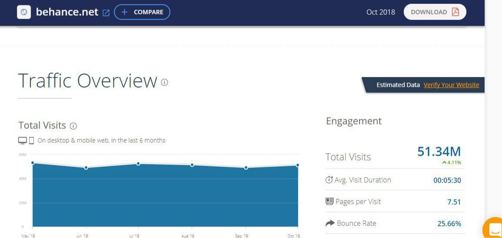The width and height of the screenshot is (502, 238).
Task: Select the Jun '18 chart data point
Action: click(86, 168)
